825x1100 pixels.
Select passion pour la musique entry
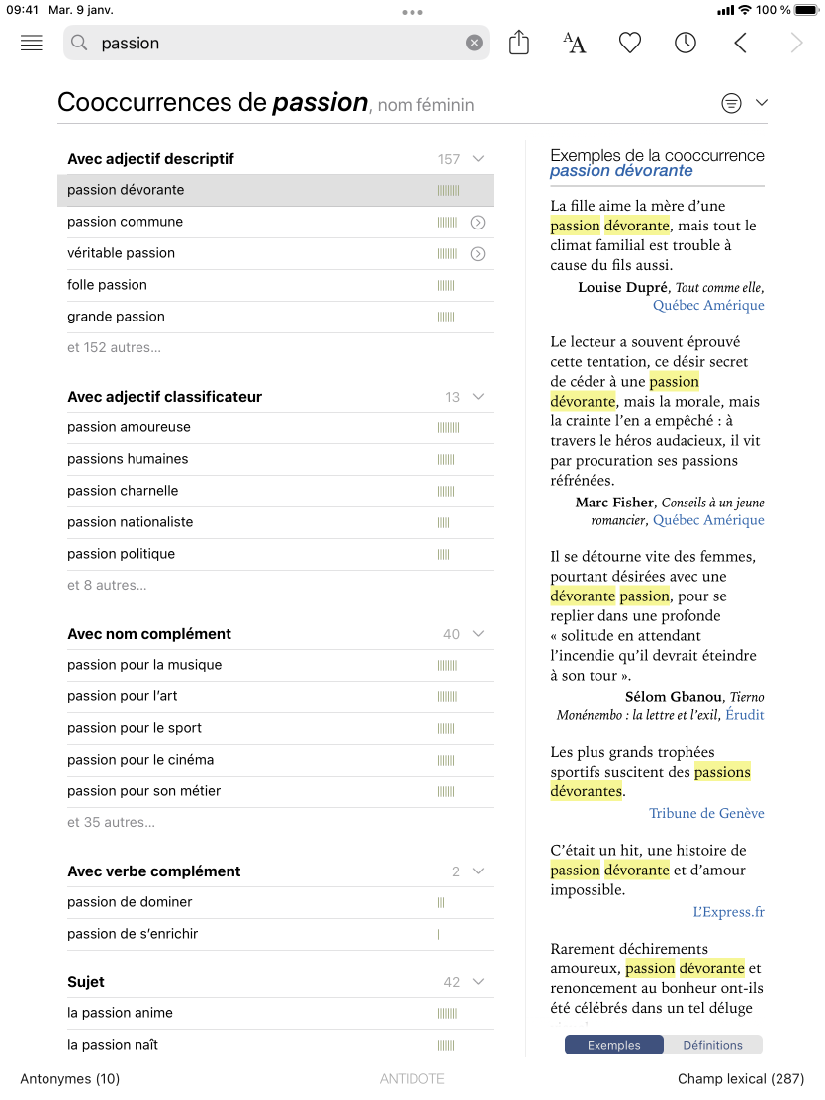tap(144, 665)
